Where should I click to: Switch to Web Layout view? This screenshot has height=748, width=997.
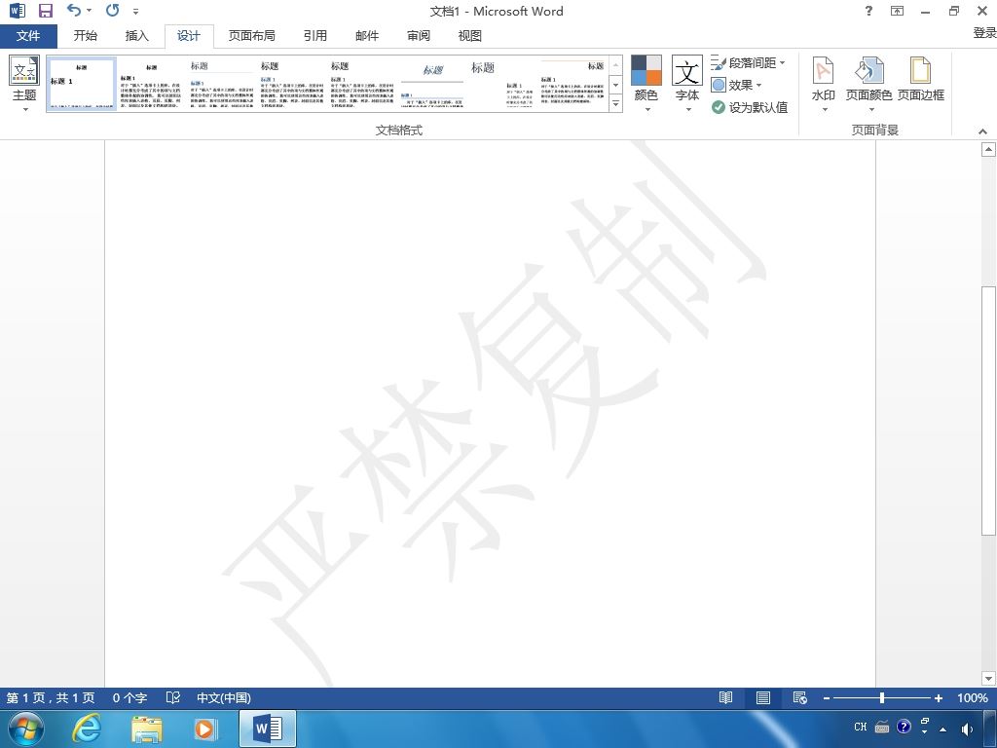click(x=800, y=697)
